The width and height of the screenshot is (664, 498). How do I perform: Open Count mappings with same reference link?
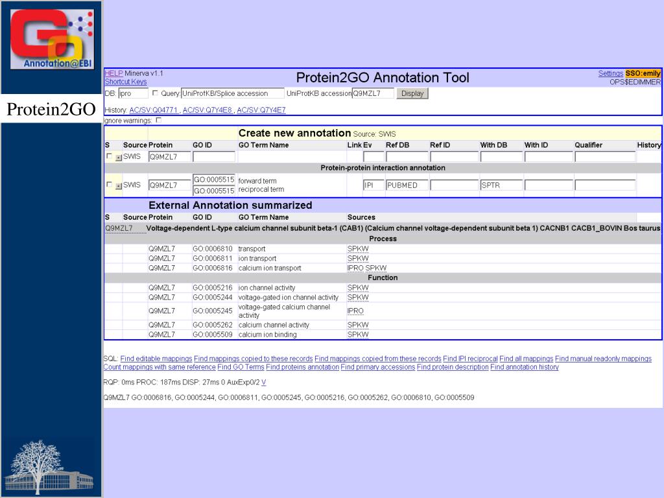[160, 367]
